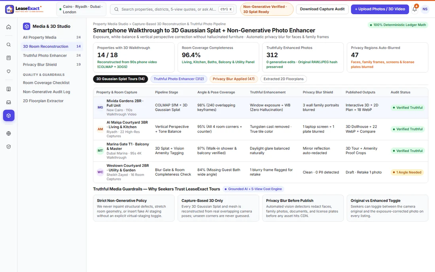Image resolution: width=435 pixels, height=272 pixels.
Task: Click the magnifier icon in the left rail
Action: pos(9,45)
